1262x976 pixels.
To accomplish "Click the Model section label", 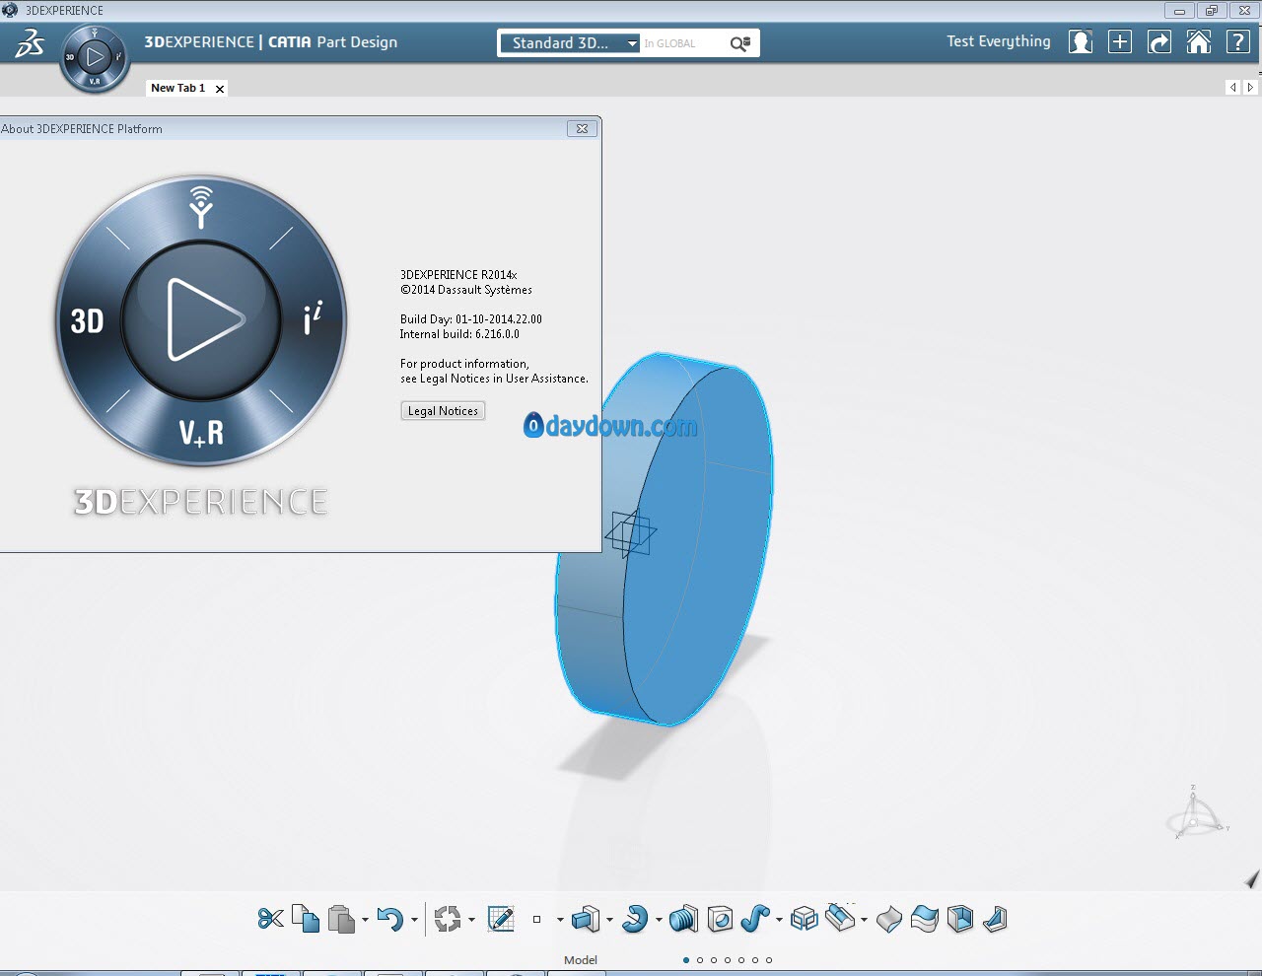I will click(581, 959).
